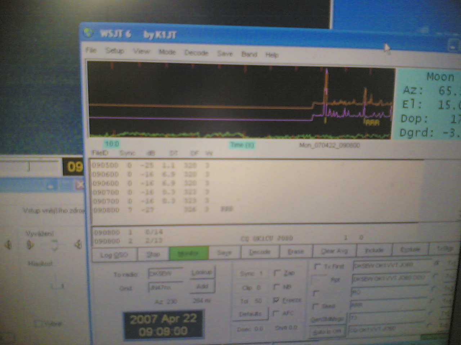
Task: Click the Exclude button
Action: 411,249
